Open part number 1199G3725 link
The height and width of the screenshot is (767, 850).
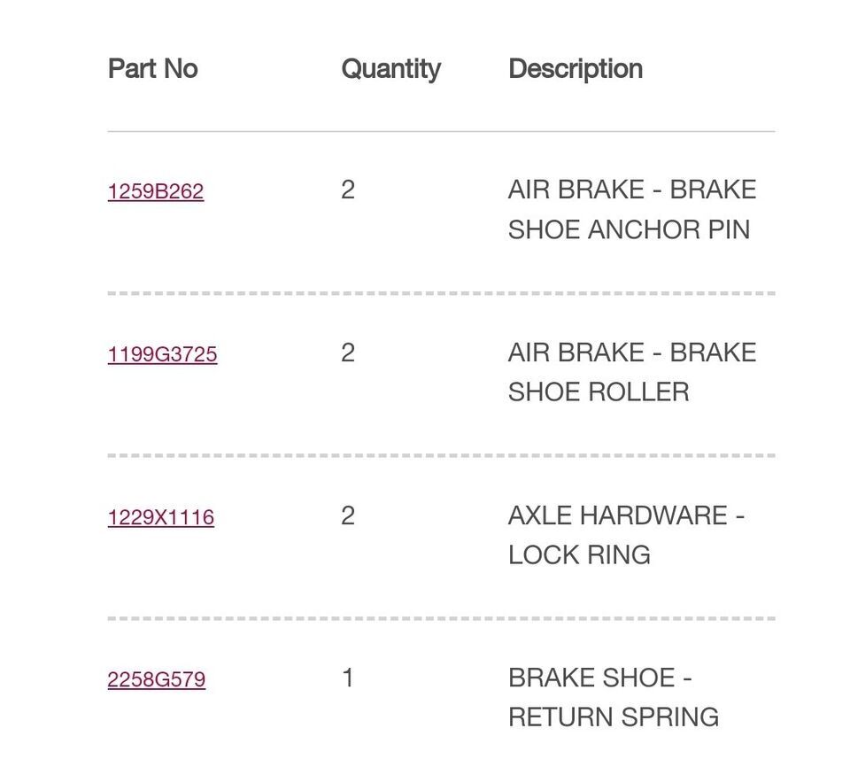pyautogui.click(x=162, y=354)
